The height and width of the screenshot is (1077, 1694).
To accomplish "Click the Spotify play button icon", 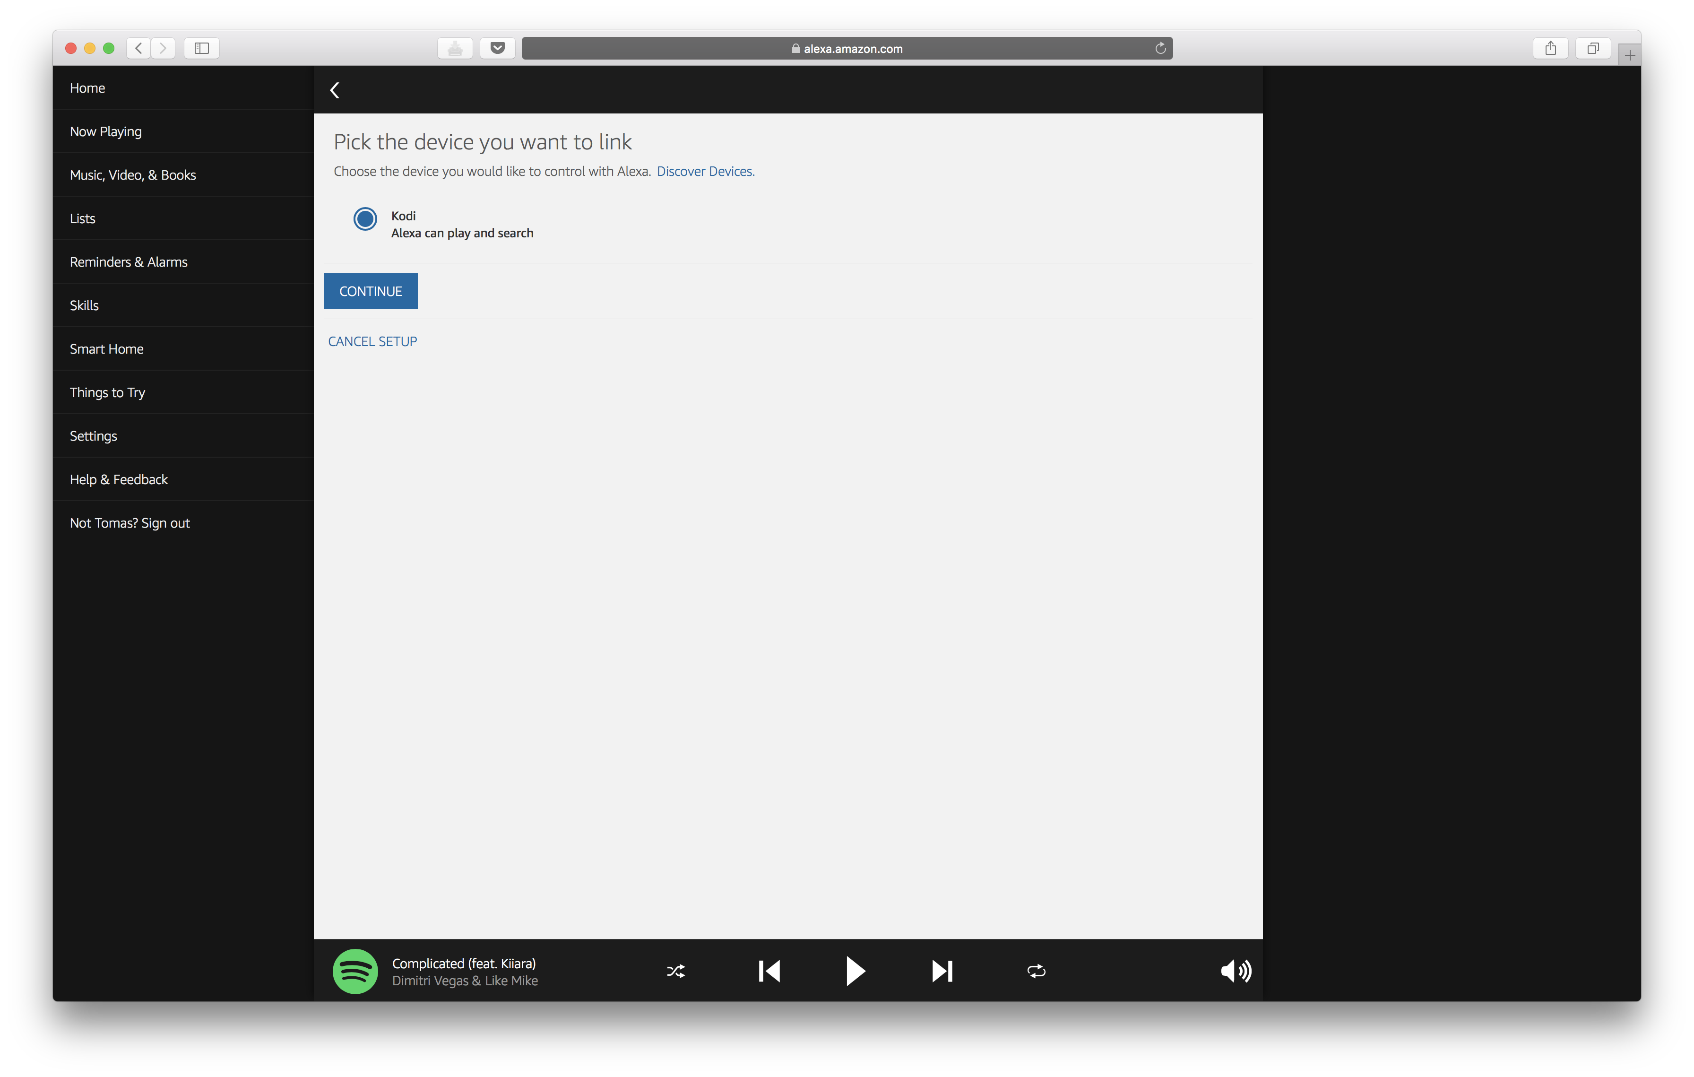I will click(x=856, y=971).
